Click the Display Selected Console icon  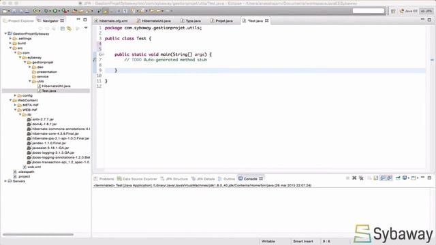(405, 178)
